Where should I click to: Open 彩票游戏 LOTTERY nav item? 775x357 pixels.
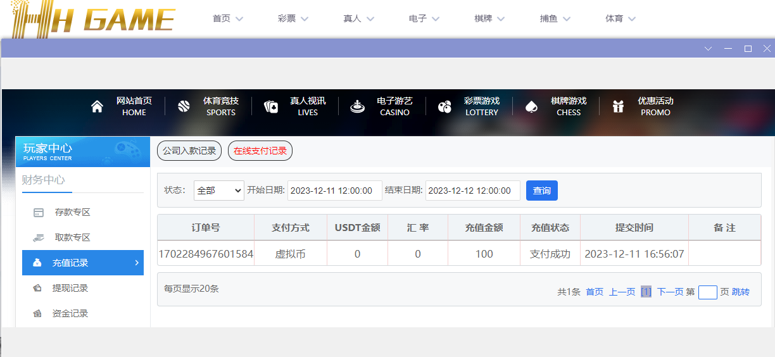(482, 106)
